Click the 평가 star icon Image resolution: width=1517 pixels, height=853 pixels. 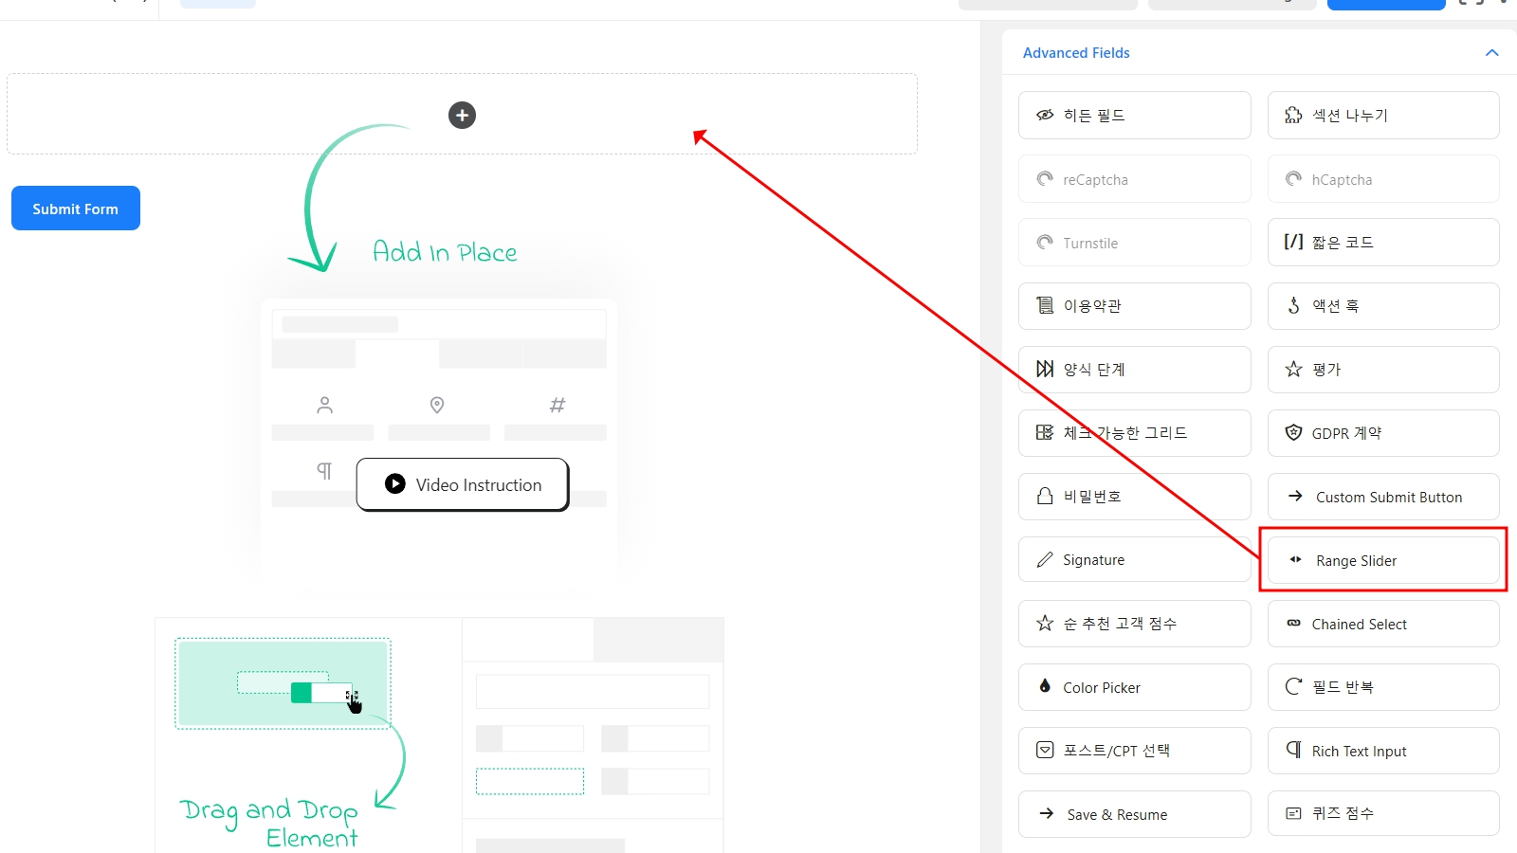pos(1293,369)
